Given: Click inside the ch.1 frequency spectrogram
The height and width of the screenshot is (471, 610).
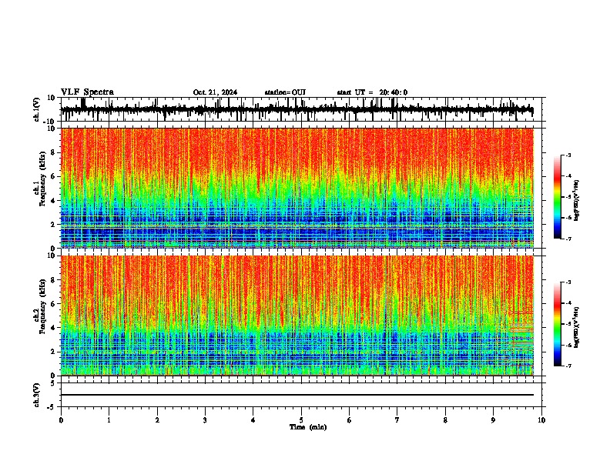Looking at the screenshot, I should pyautogui.click(x=297, y=188).
